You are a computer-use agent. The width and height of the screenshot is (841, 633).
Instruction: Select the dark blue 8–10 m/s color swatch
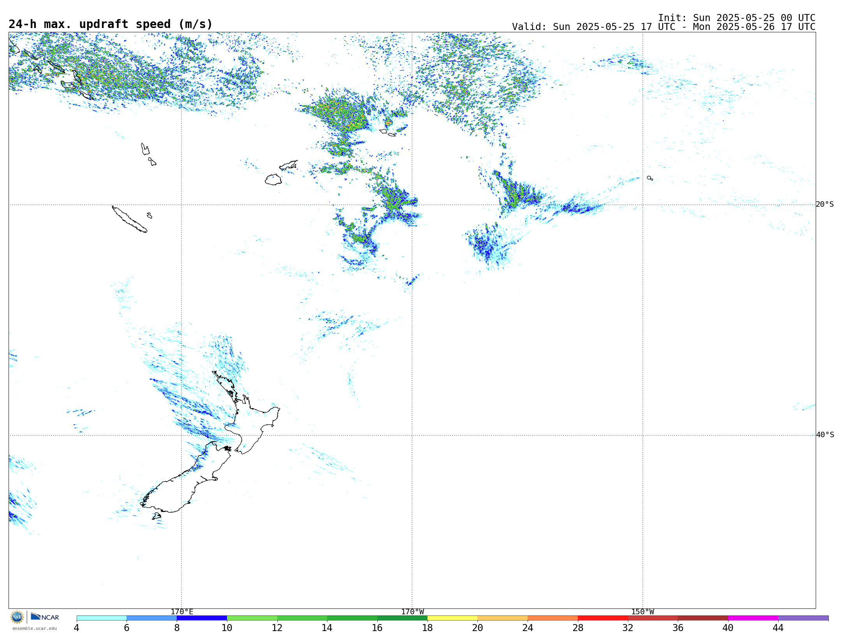pyautogui.click(x=202, y=618)
